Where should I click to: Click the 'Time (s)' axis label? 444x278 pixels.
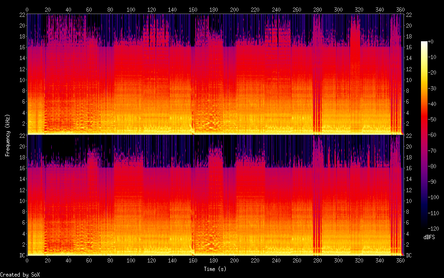tap(216, 269)
